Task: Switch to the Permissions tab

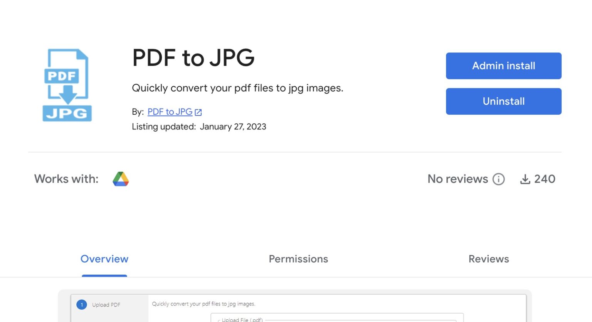Action: [298, 259]
